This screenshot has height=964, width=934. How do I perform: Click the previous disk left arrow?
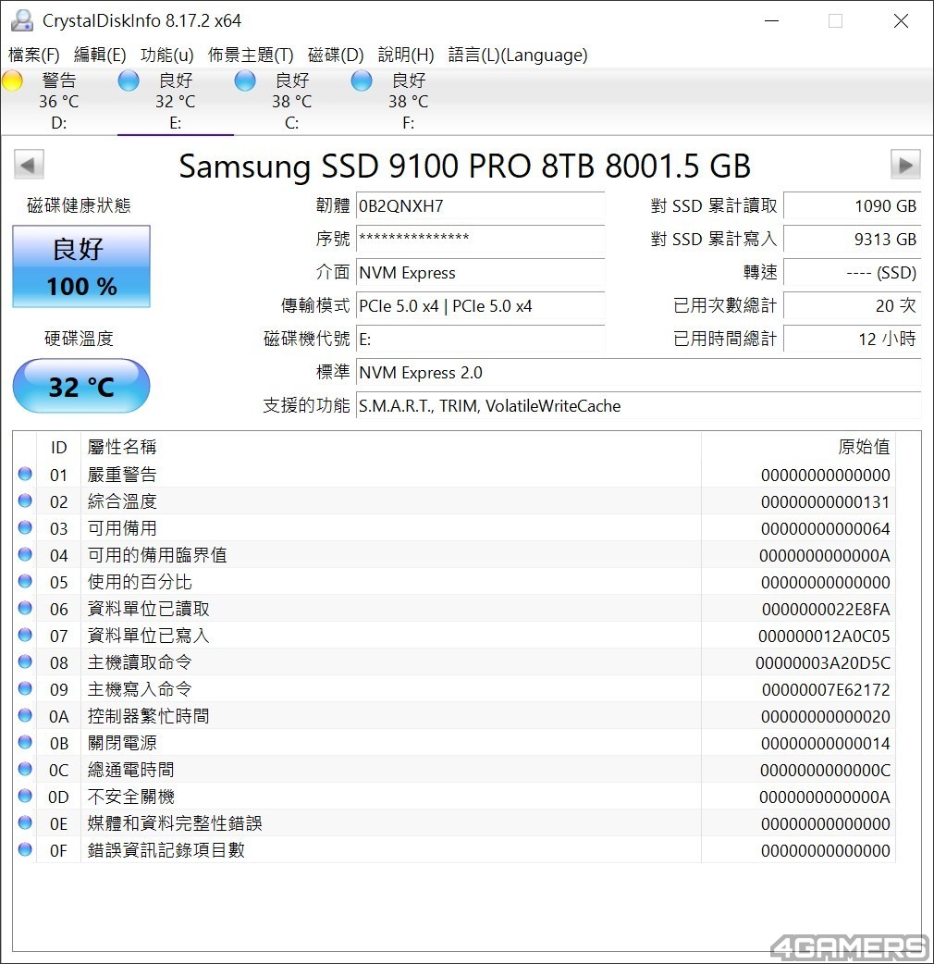[x=29, y=166]
